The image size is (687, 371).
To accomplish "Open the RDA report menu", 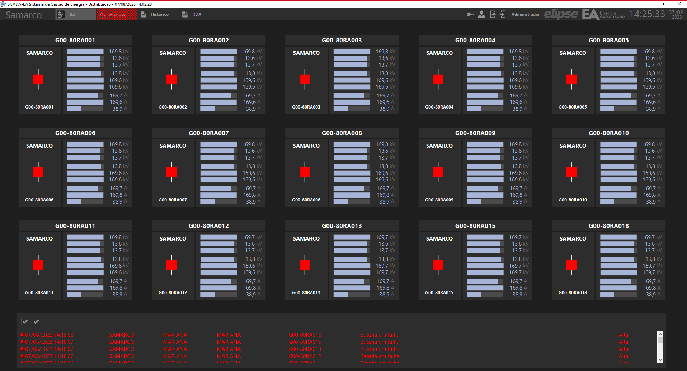I will (192, 14).
